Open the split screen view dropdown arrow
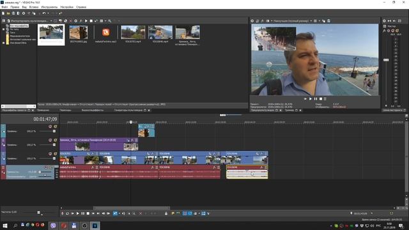The height and width of the screenshot is (230, 409). point(272,21)
